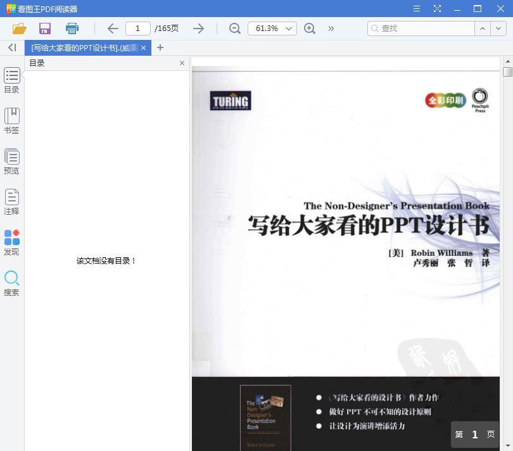
Task: Open the 预览 thumbnails sidebar
Action: click(x=12, y=162)
